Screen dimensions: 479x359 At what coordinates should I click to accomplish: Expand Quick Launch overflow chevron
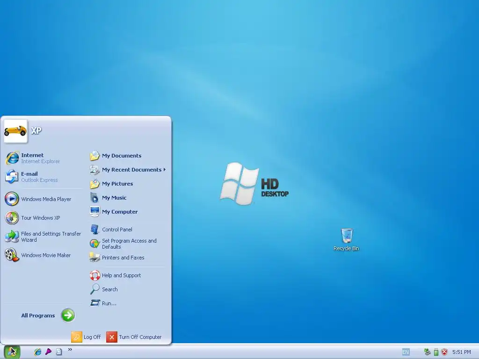(x=70, y=350)
